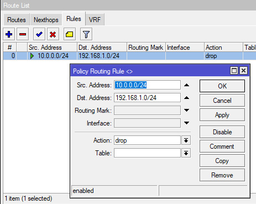This screenshot has width=256, height=204.
Task: Disable the rule using the red X icon
Action: pyautogui.click(x=53, y=34)
